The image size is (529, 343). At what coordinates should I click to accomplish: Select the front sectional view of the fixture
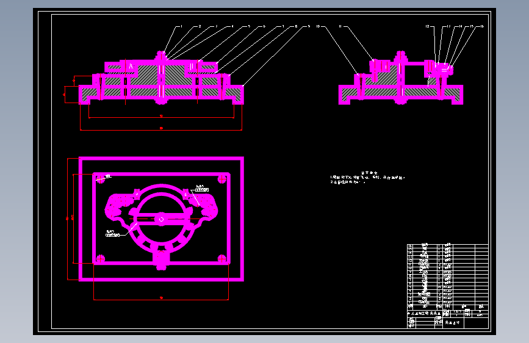click(x=161, y=78)
